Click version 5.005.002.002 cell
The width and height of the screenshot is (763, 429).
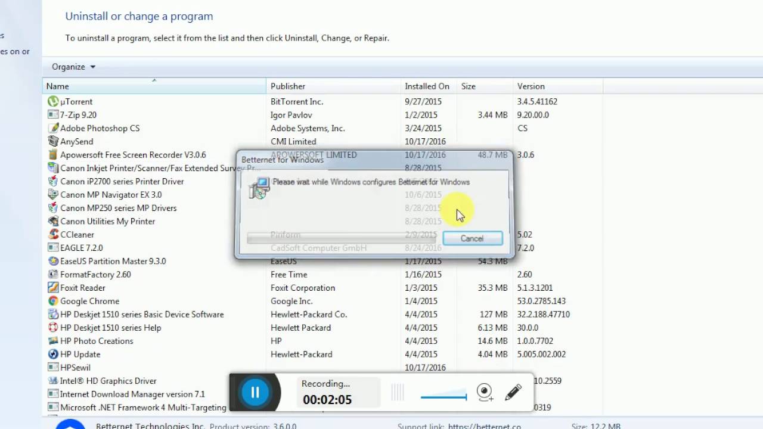(541, 355)
